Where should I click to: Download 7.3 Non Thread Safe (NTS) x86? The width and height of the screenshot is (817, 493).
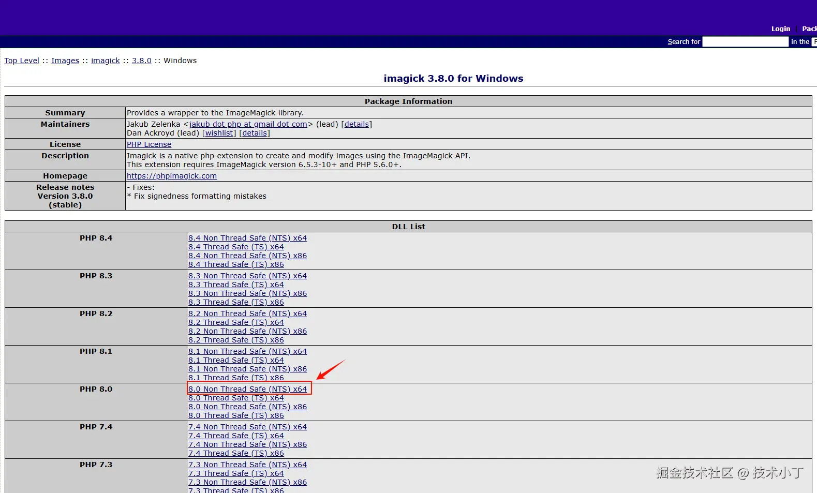coord(247,482)
